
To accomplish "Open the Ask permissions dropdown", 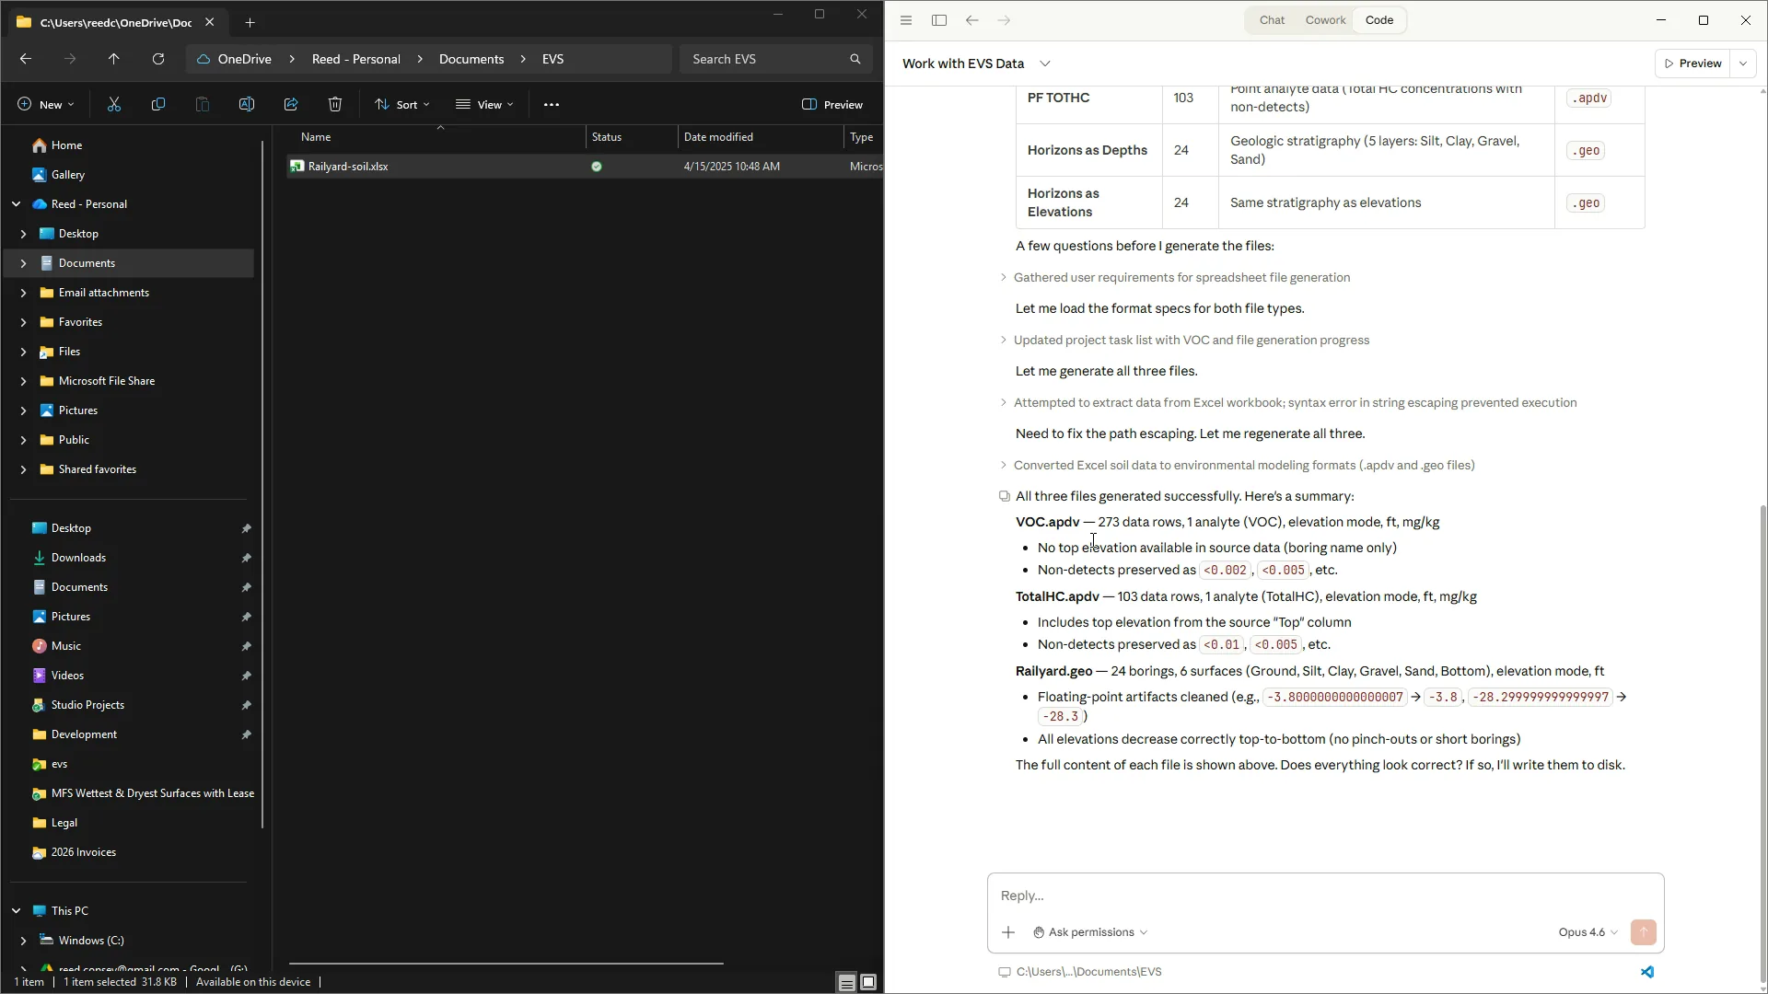I will (1090, 932).
